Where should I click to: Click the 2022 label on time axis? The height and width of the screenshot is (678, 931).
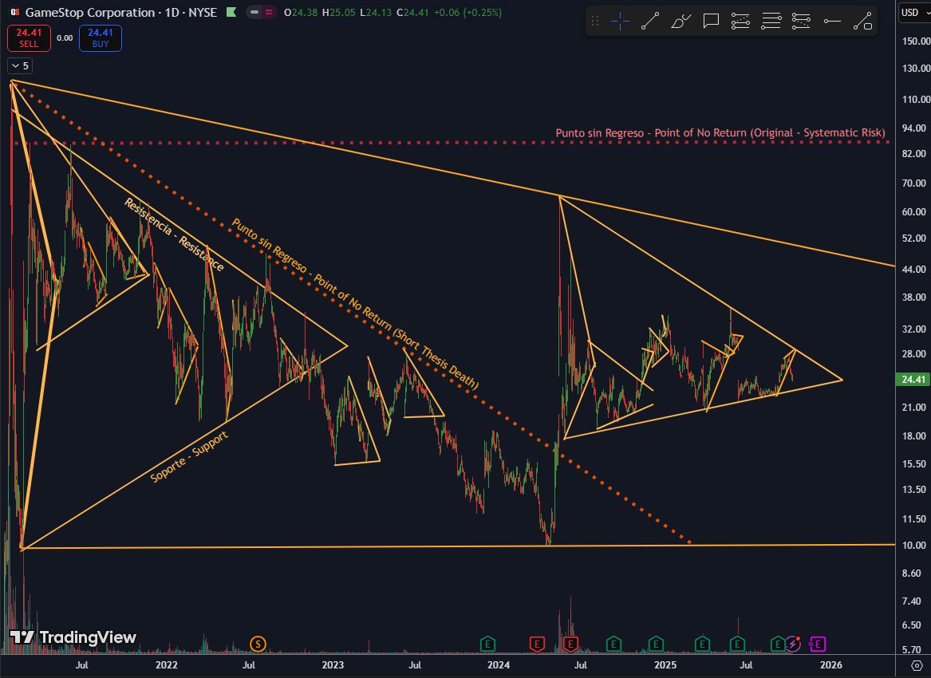(166, 665)
